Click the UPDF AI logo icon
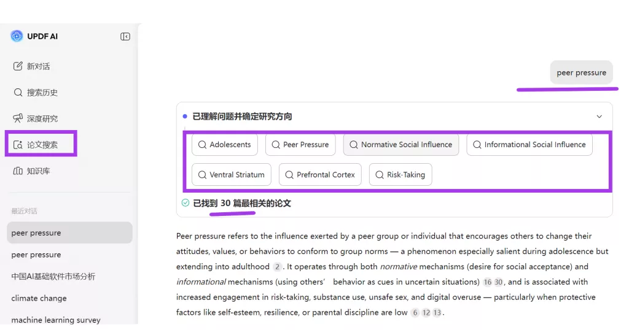 tap(17, 36)
